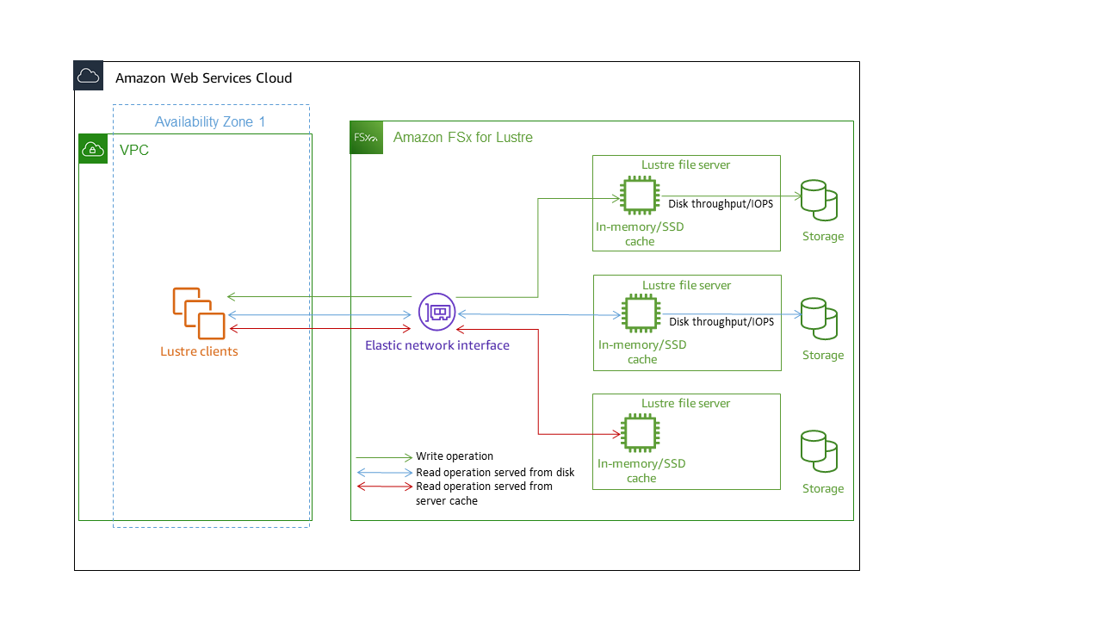This screenshot has width=1102, height=620.
Task: Select the bottom Storage cylinder icon
Action: (x=819, y=452)
